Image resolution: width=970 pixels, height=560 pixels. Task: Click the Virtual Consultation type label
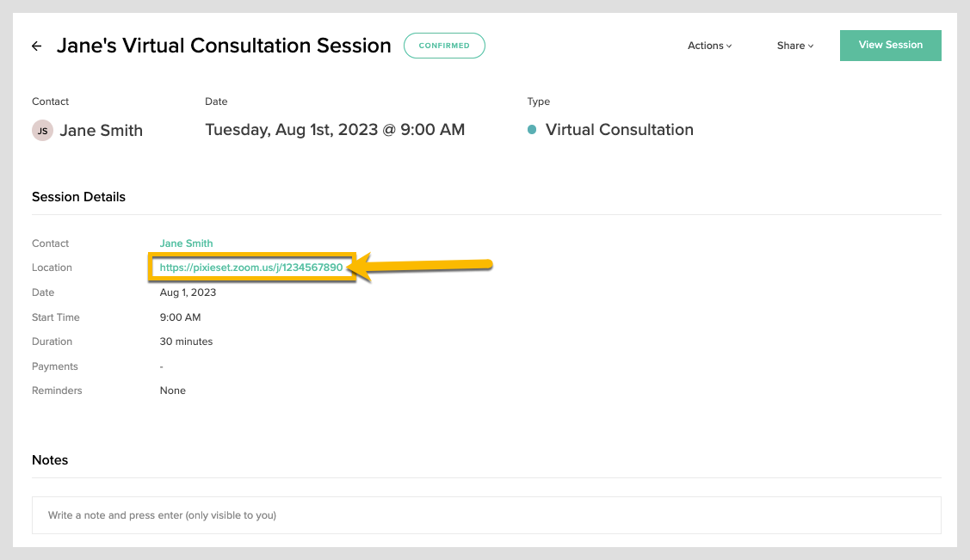point(619,130)
